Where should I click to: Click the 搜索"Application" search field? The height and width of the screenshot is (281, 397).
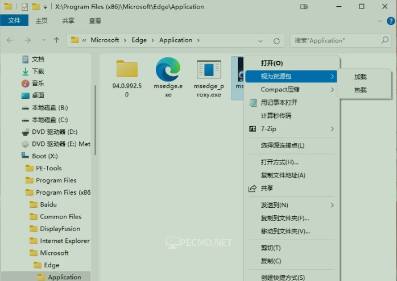point(341,40)
